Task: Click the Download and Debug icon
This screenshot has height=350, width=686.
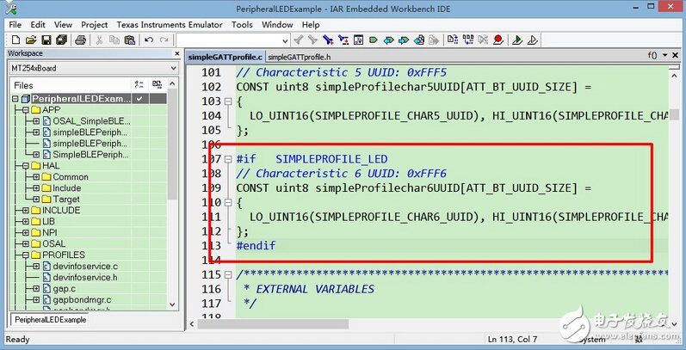Action: [x=517, y=40]
